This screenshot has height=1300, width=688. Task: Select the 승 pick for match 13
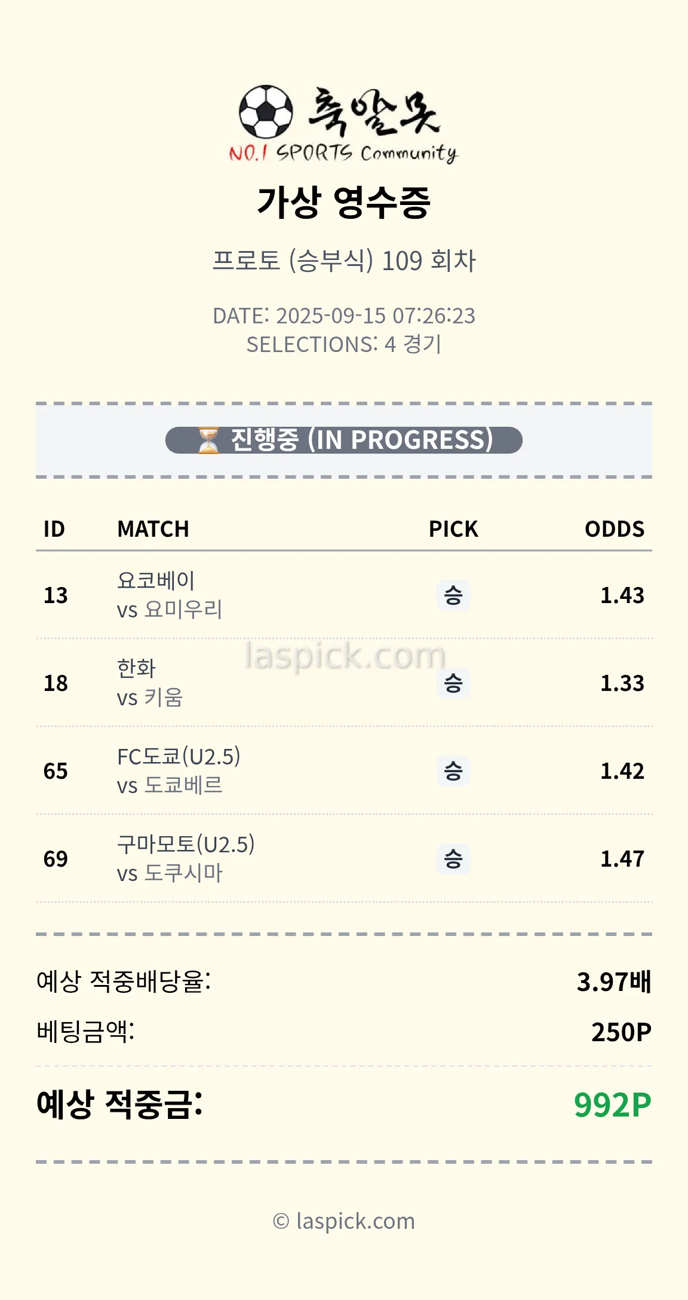453,595
